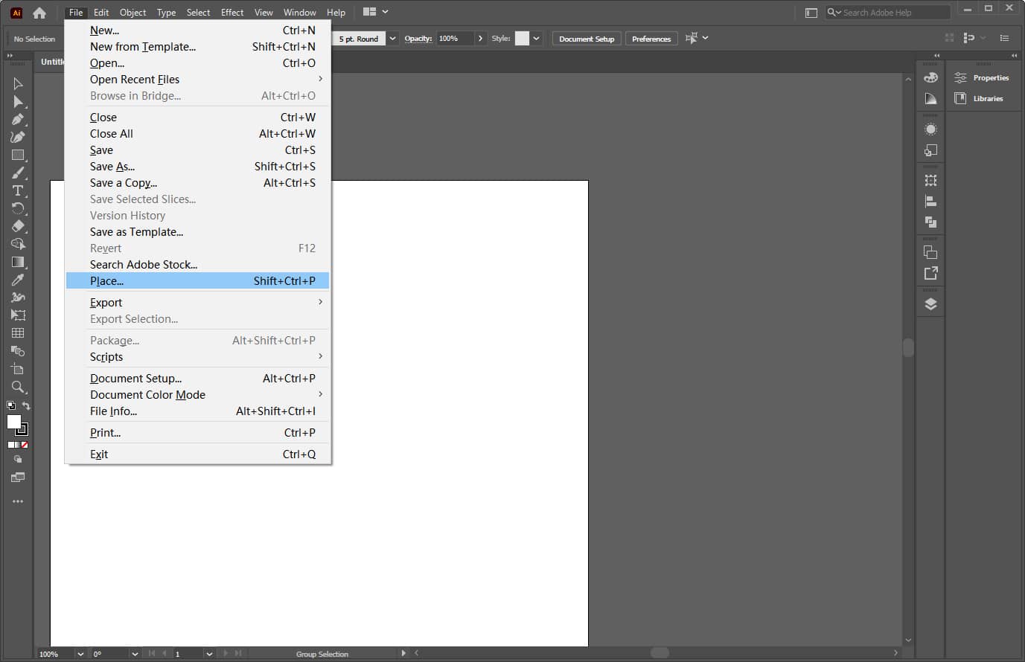The height and width of the screenshot is (662, 1025).
Task: Select the Eraser tool
Action: click(18, 226)
